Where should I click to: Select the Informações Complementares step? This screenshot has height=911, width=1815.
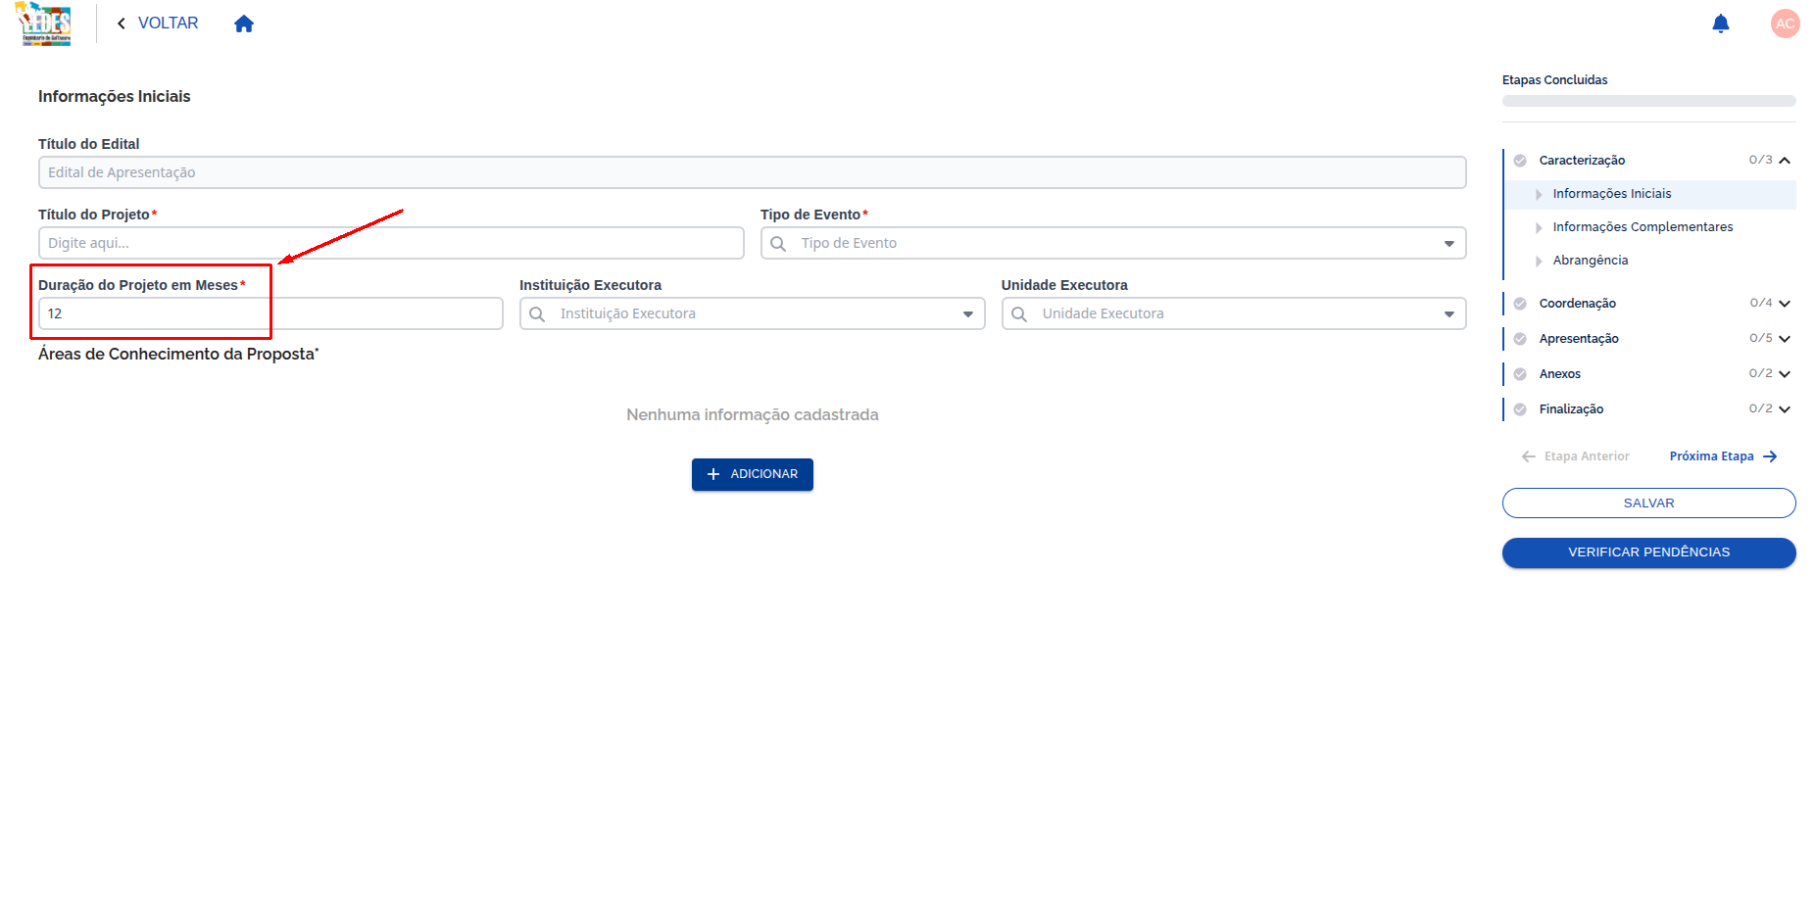(1651, 227)
